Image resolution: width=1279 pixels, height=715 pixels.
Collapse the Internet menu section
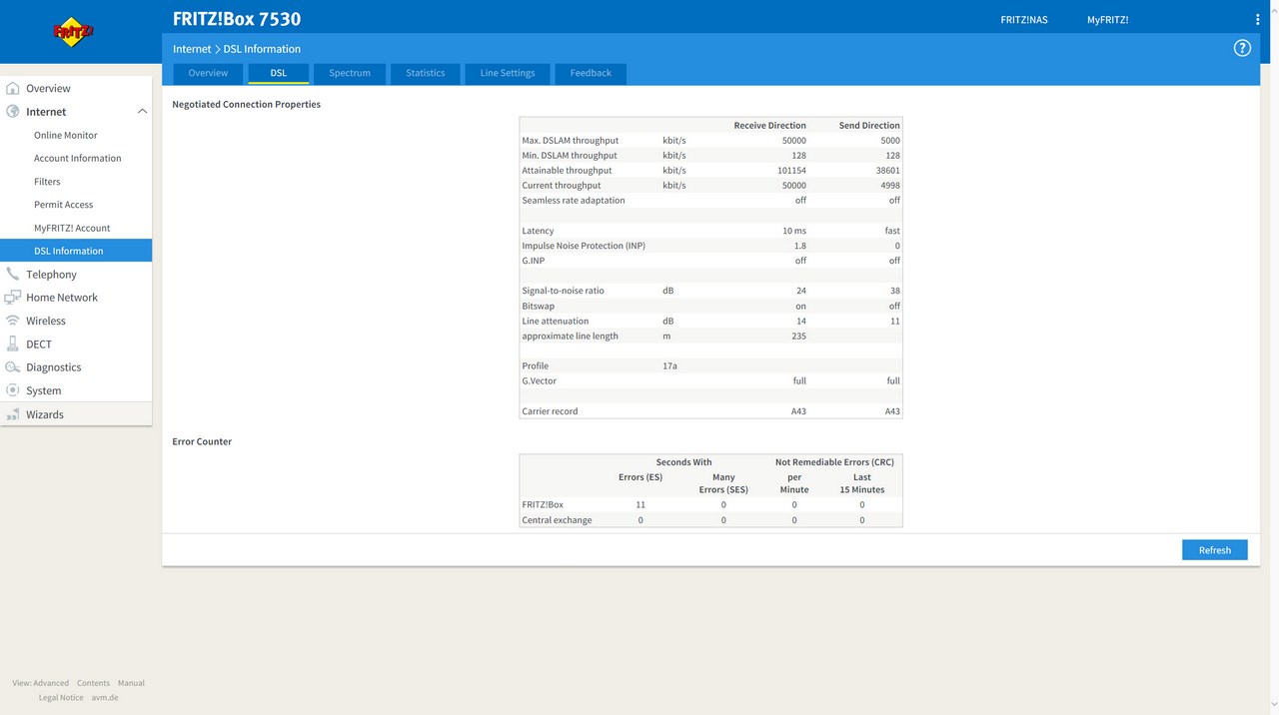coord(142,112)
